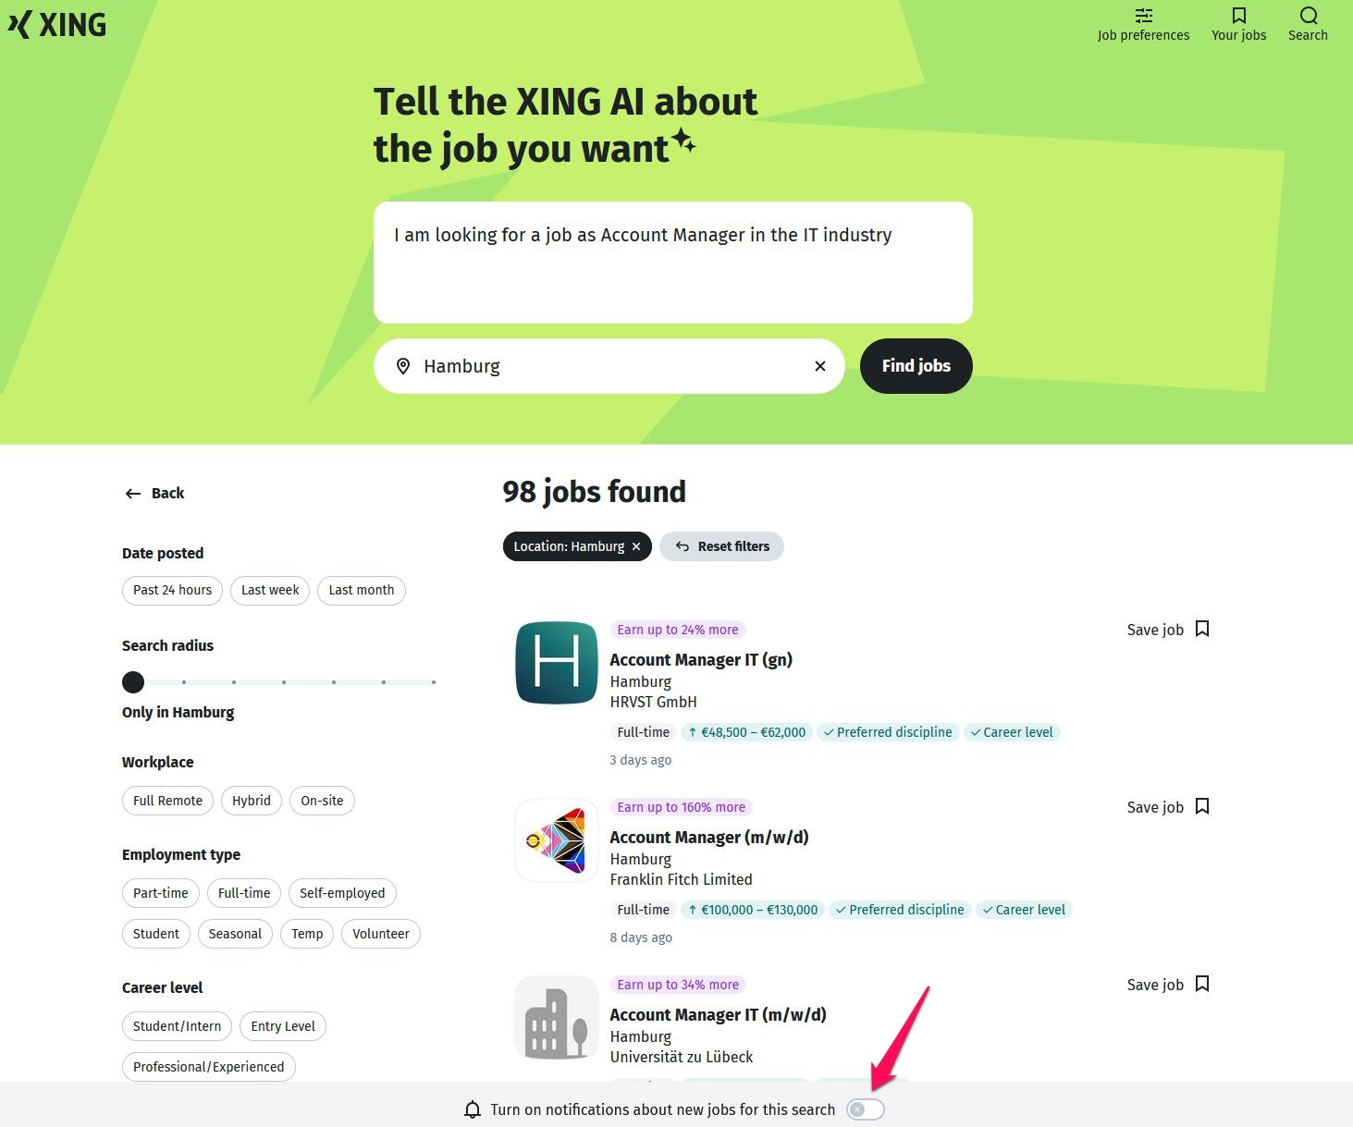Clear the Hamburg location field
The height and width of the screenshot is (1127, 1353).
coord(819,366)
